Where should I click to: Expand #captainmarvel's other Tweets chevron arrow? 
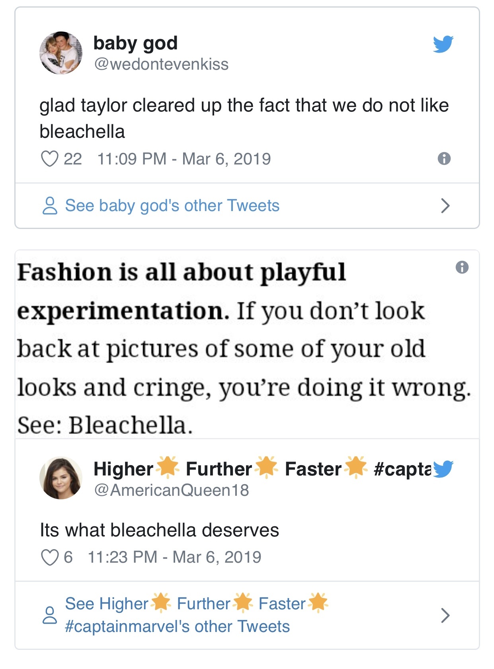(x=445, y=615)
